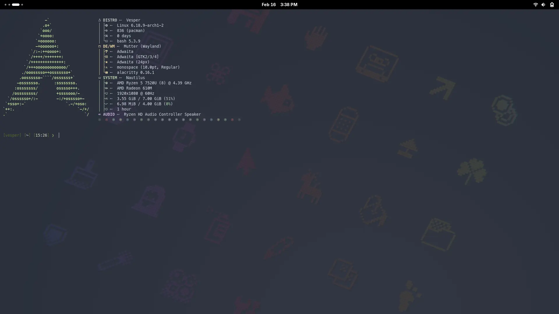Click the text bash 5.3.9
This screenshot has width=559, height=314.
click(129, 41)
